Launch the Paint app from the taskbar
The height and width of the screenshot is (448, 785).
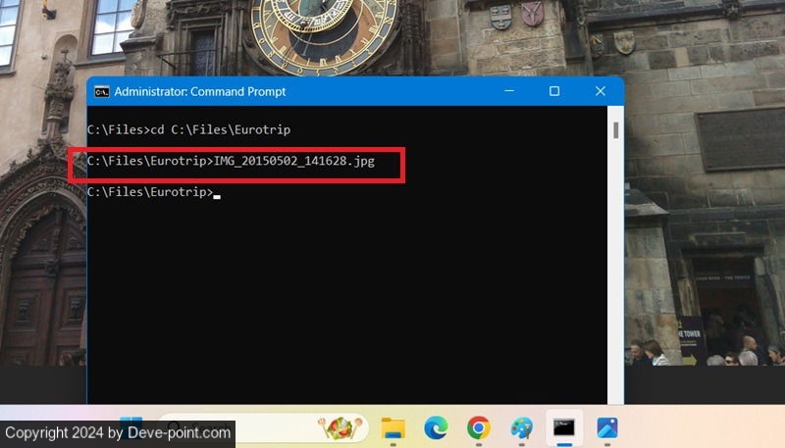521,427
